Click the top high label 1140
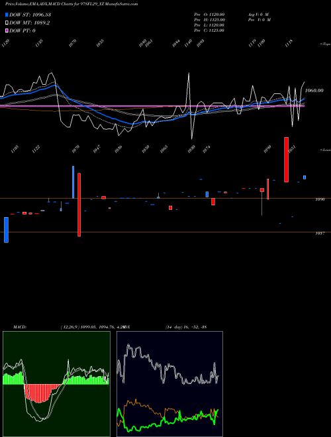Viewport: 331px width, 437px height. [189, 44]
